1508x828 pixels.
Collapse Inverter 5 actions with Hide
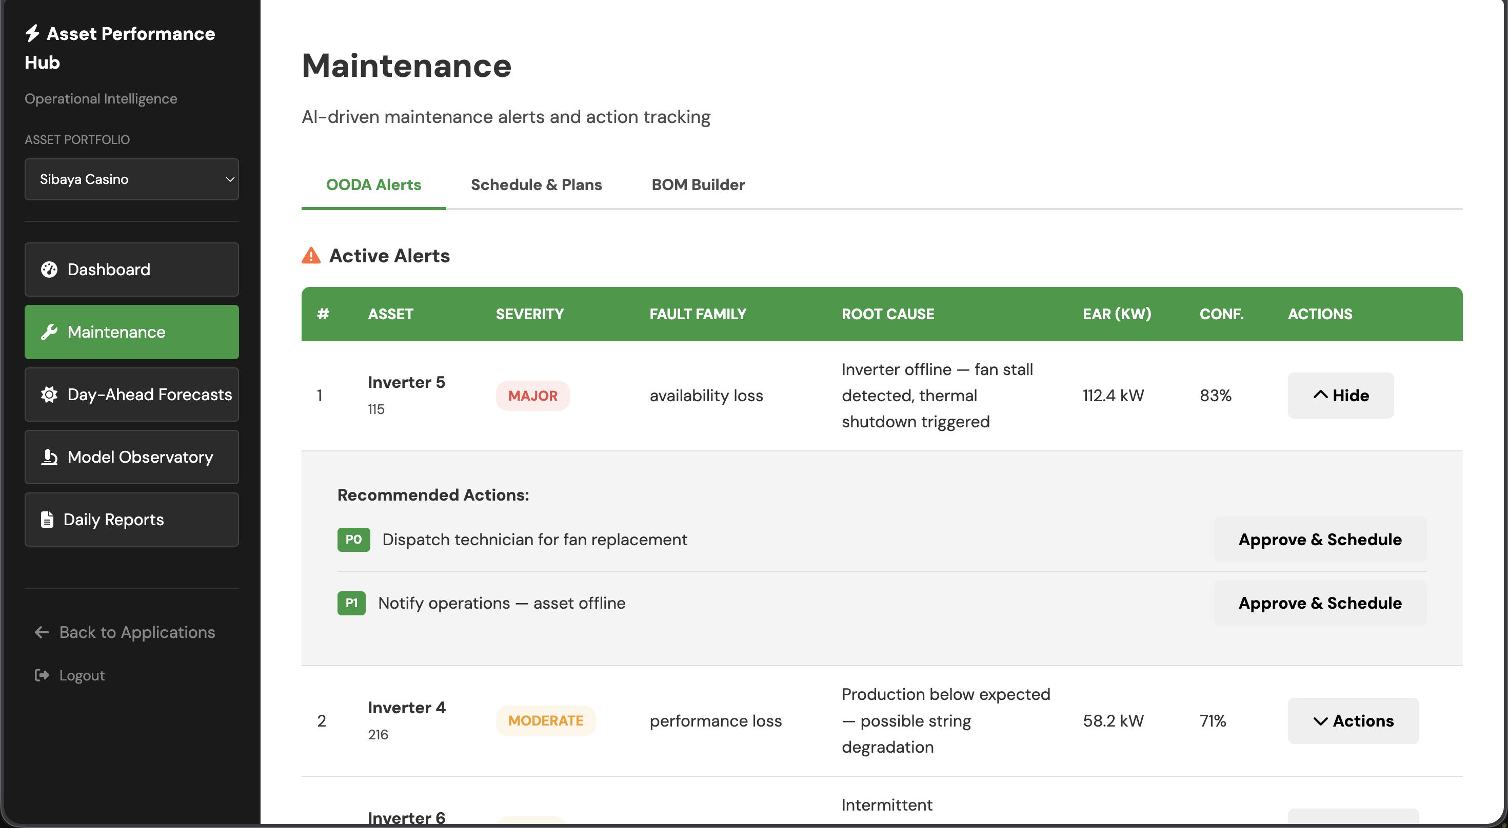pyautogui.click(x=1341, y=395)
